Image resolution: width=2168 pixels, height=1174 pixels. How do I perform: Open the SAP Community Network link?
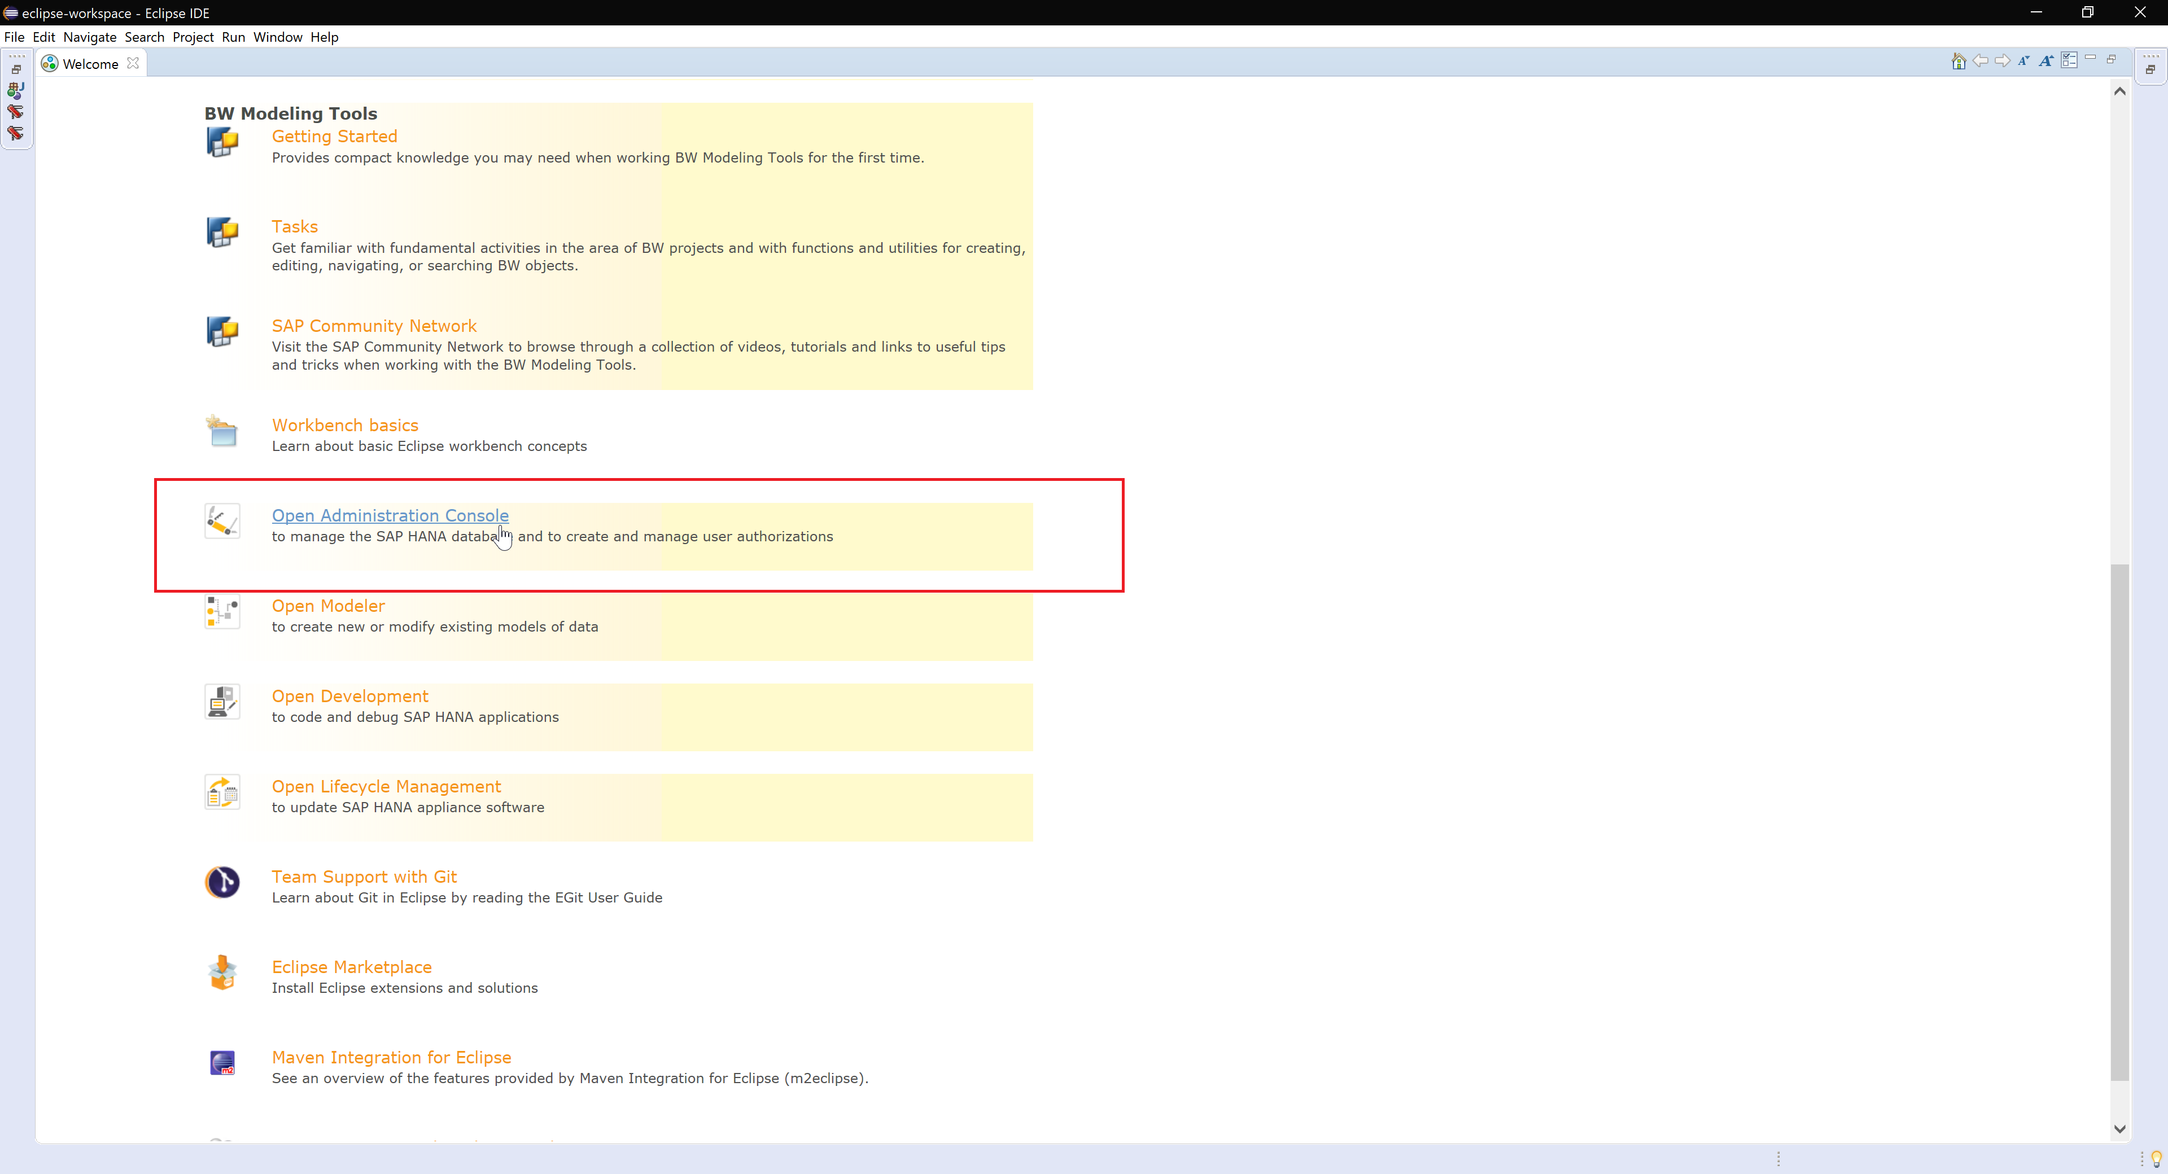[374, 326]
